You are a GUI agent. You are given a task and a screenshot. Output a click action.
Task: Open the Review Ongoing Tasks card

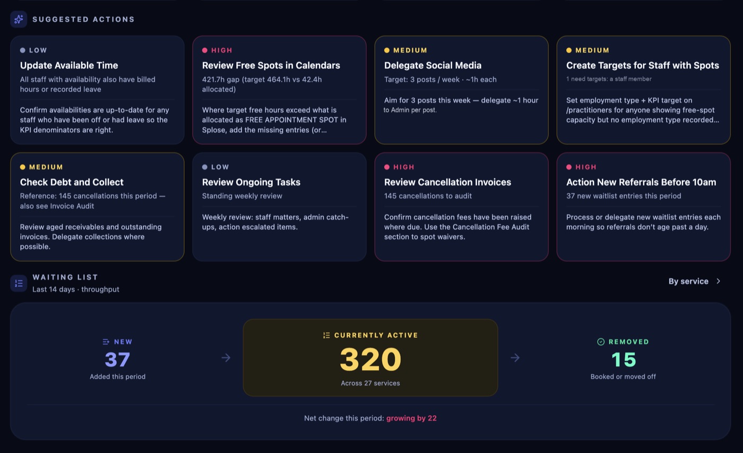(279, 207)
